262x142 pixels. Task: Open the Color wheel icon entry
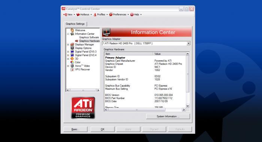coord(72,62)
